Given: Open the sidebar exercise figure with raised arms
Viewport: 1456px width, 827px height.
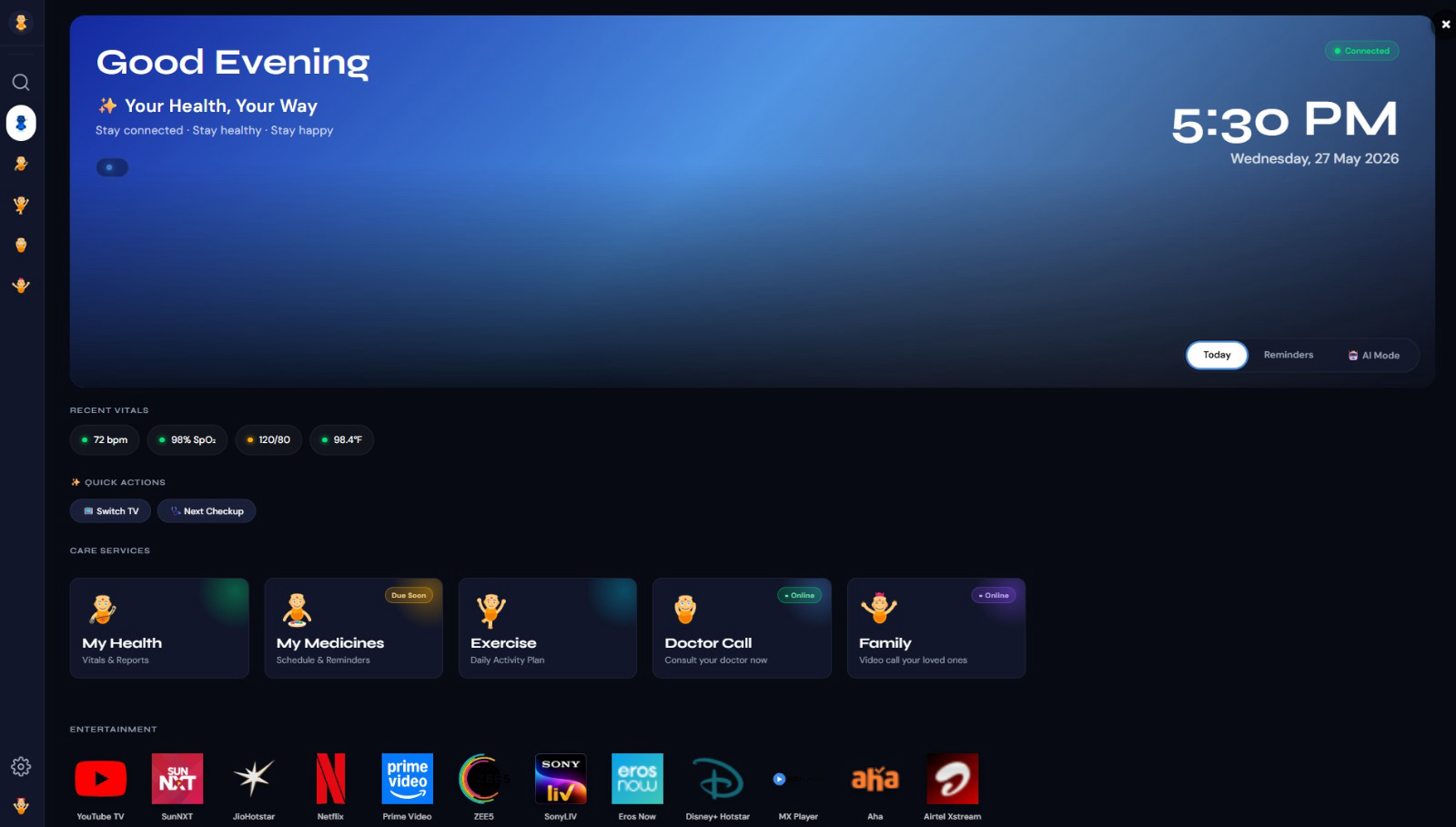Looking at the screenshot, I should pyautogui.click(x=21, y=205).
